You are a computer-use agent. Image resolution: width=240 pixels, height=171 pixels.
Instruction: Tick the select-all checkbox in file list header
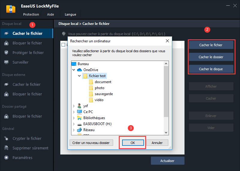click(63, 45)
